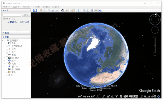This screenshot has height=100, width=163.
Task: Select the ruler measurement tool
Action: [x=78, y=10]
